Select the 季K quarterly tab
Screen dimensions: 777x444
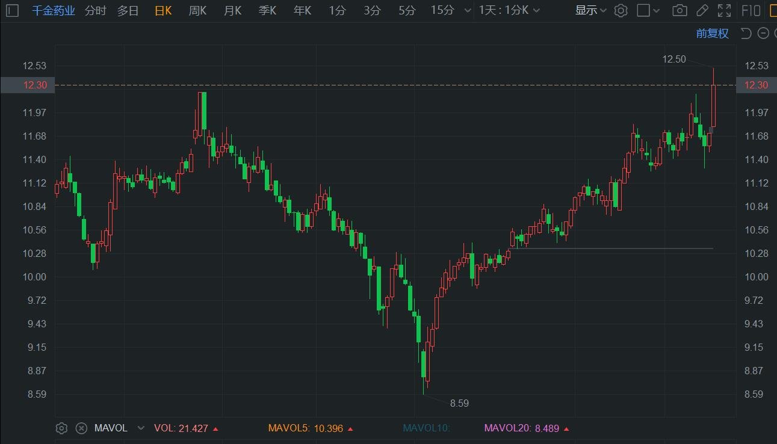(x=267, y=10)
